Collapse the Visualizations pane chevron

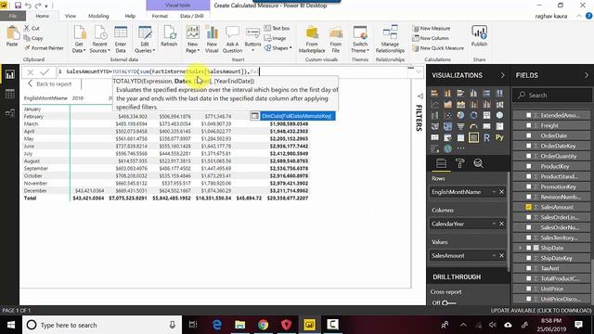click(x=502, y=75)
